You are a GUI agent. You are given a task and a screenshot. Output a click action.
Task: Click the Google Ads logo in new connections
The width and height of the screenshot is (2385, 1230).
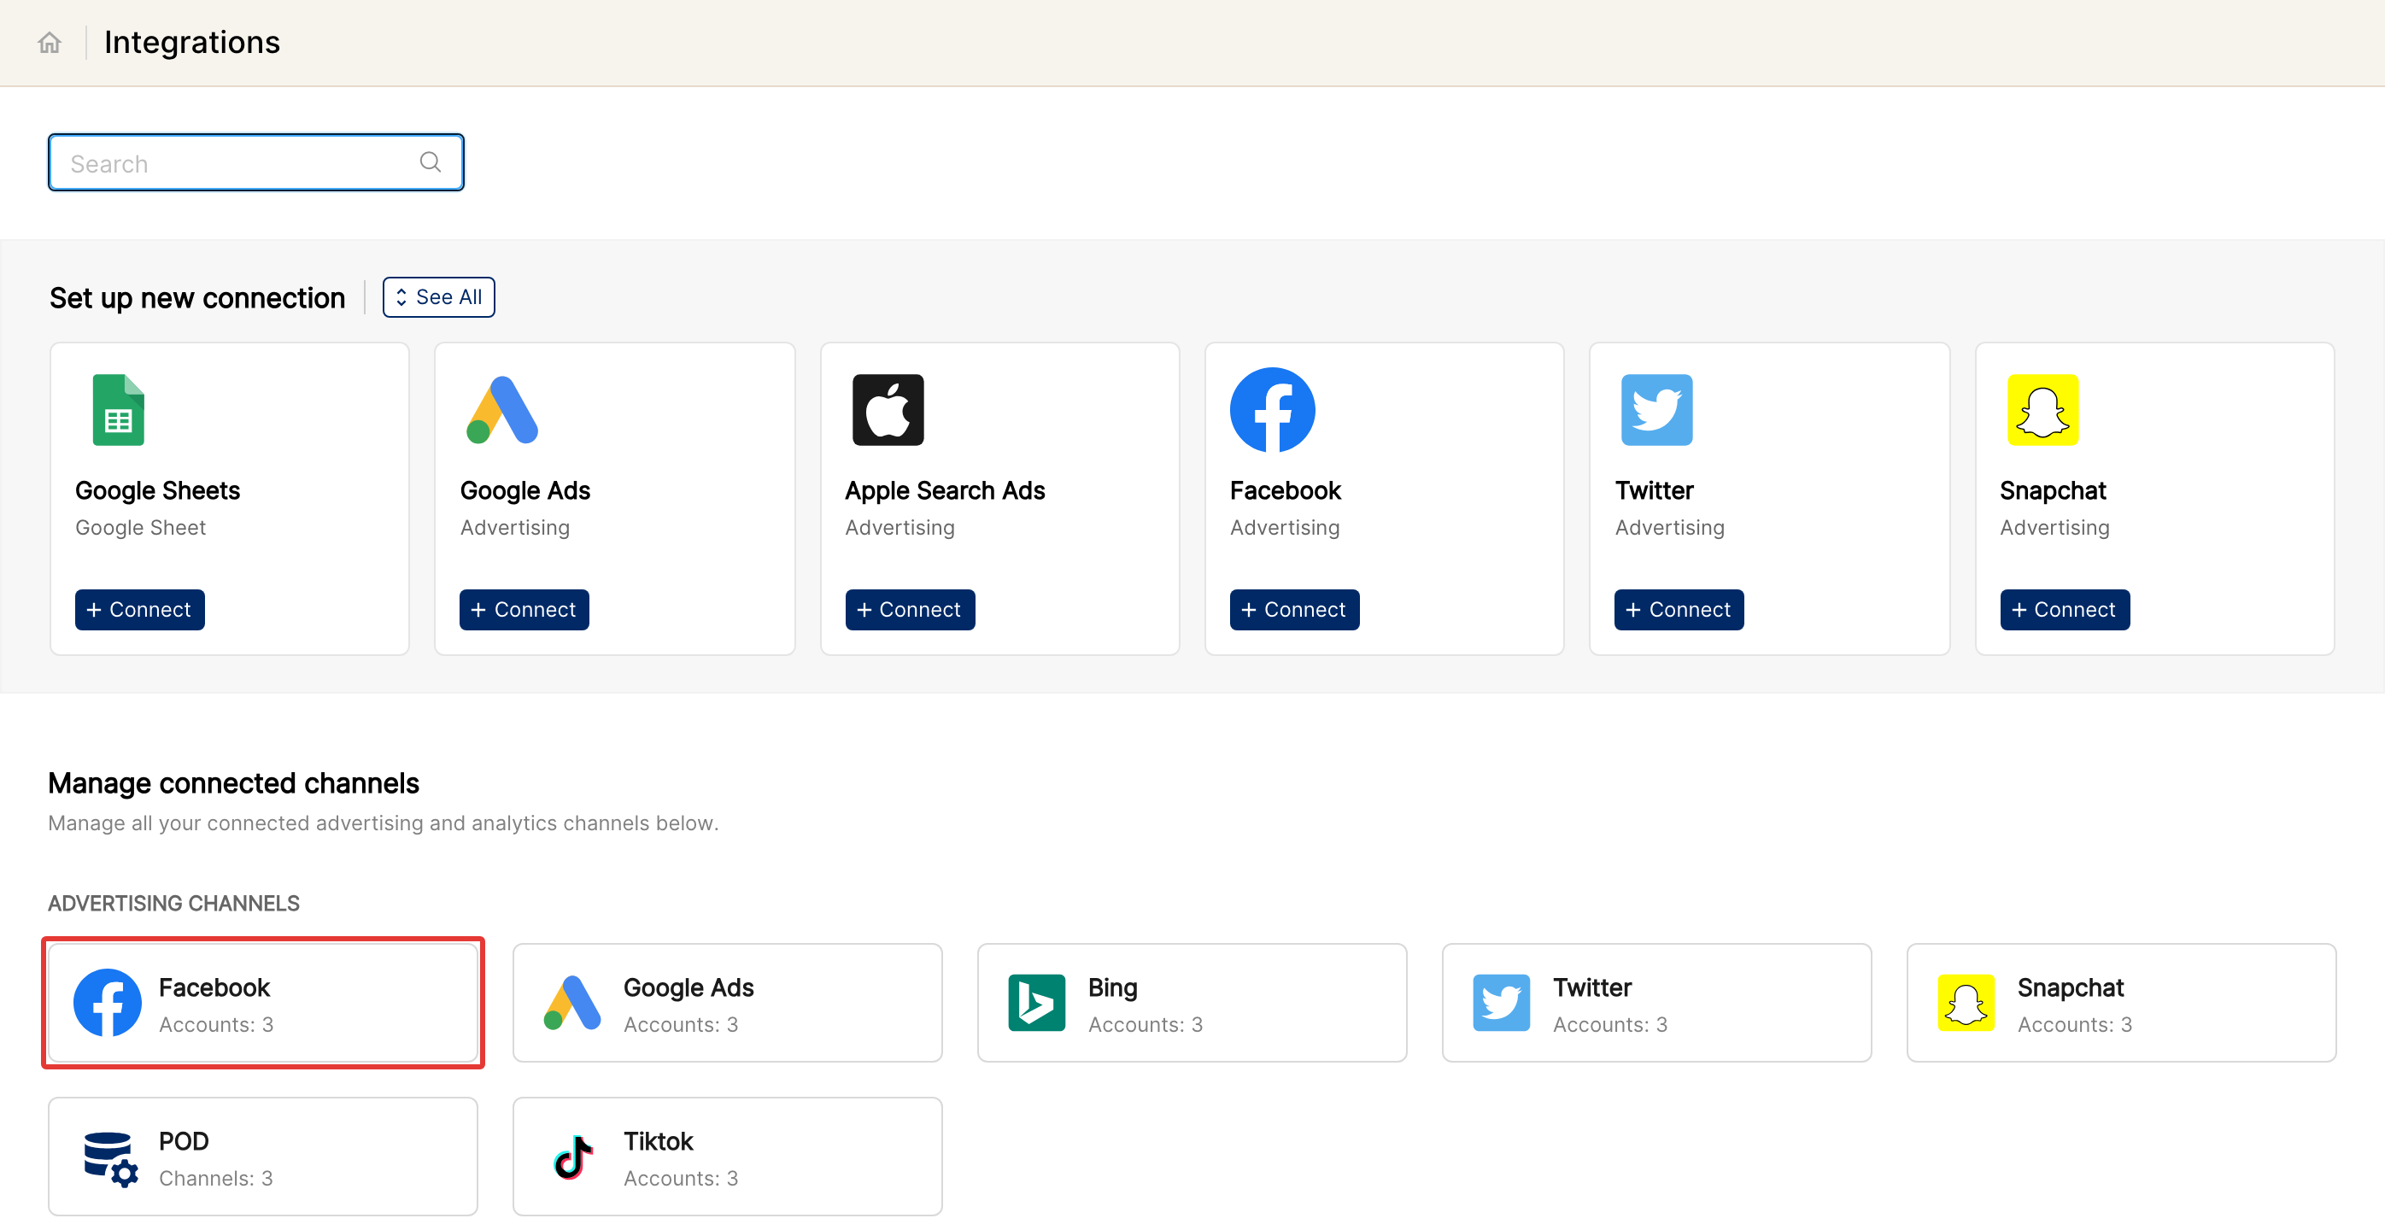[501, 410]
